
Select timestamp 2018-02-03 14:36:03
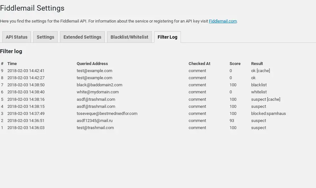(26, 127)
